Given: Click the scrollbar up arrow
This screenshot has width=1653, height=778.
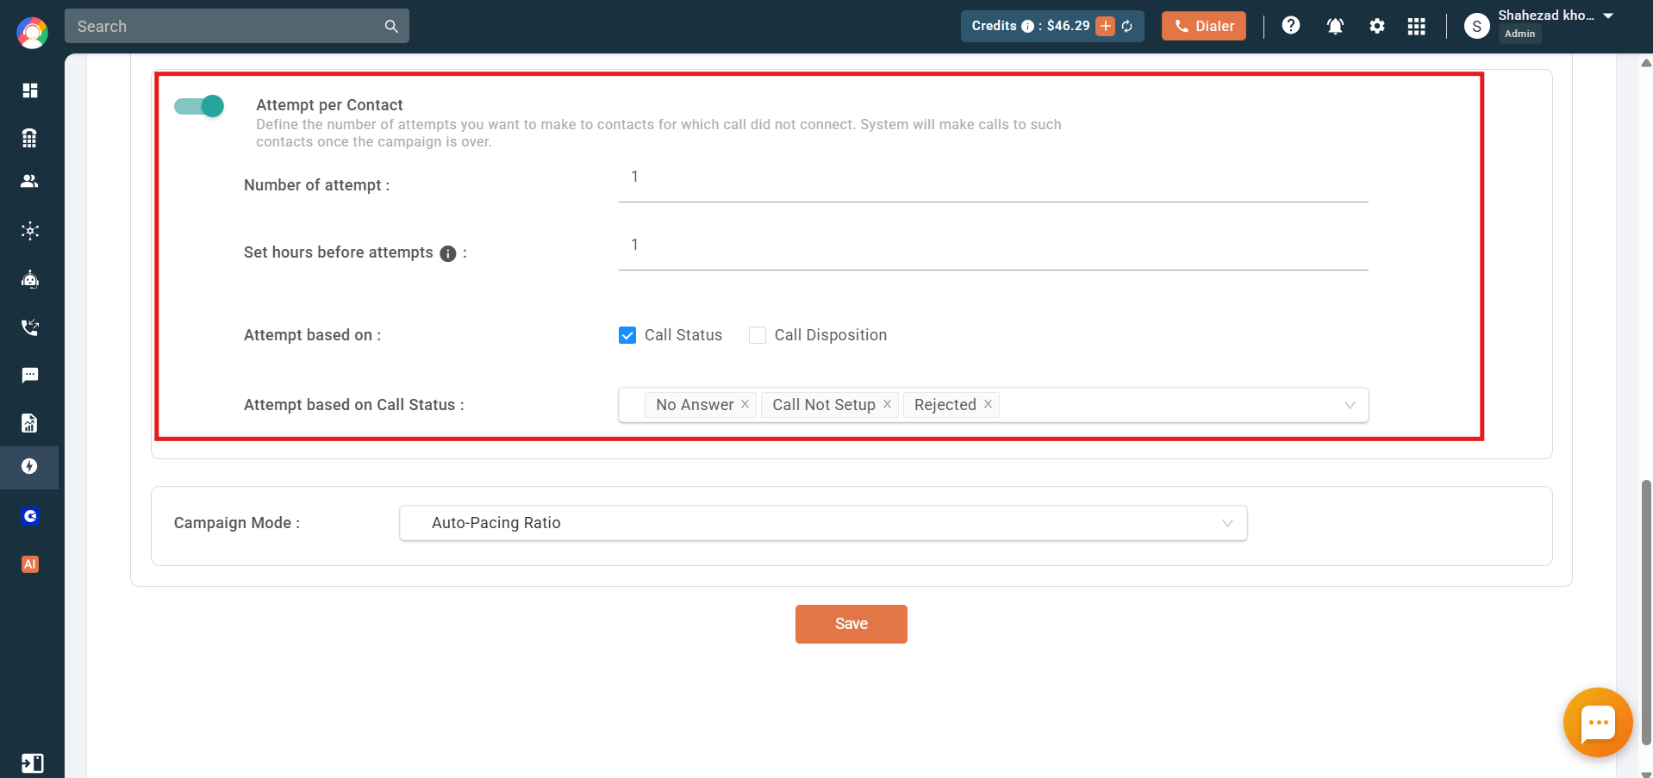Looking at the screenshot, I should point(1646,63).
